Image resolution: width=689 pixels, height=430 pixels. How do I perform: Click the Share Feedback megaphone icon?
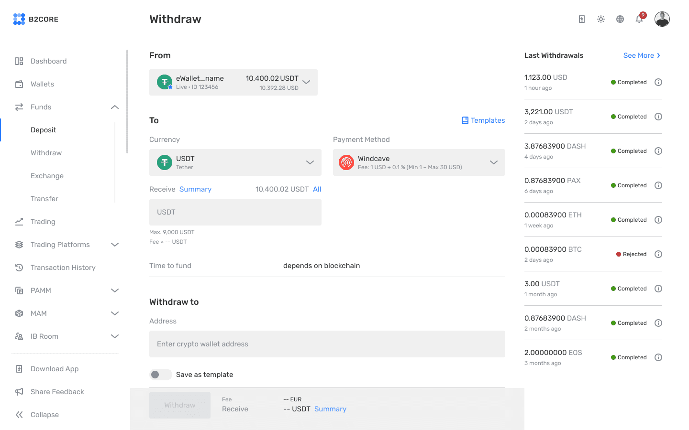[x=19, y=392]
